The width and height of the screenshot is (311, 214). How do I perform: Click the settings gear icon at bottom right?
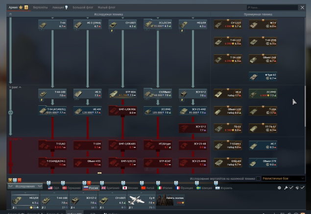pos(279,188)
